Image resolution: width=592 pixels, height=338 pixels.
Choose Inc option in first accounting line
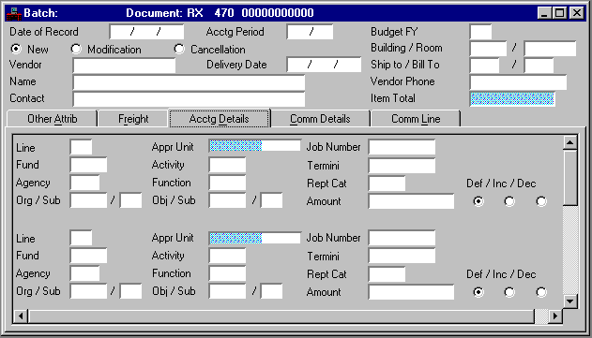(509, 201)
